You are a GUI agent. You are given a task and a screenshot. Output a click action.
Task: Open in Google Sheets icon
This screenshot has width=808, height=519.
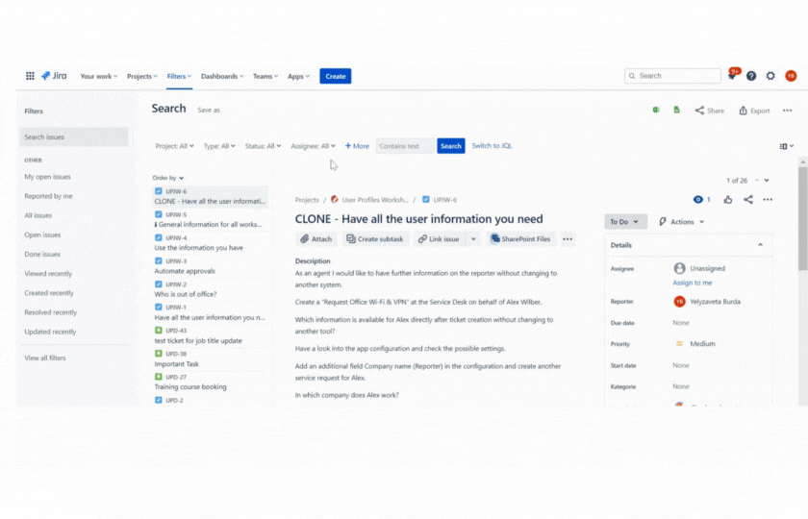coord(676,110)
